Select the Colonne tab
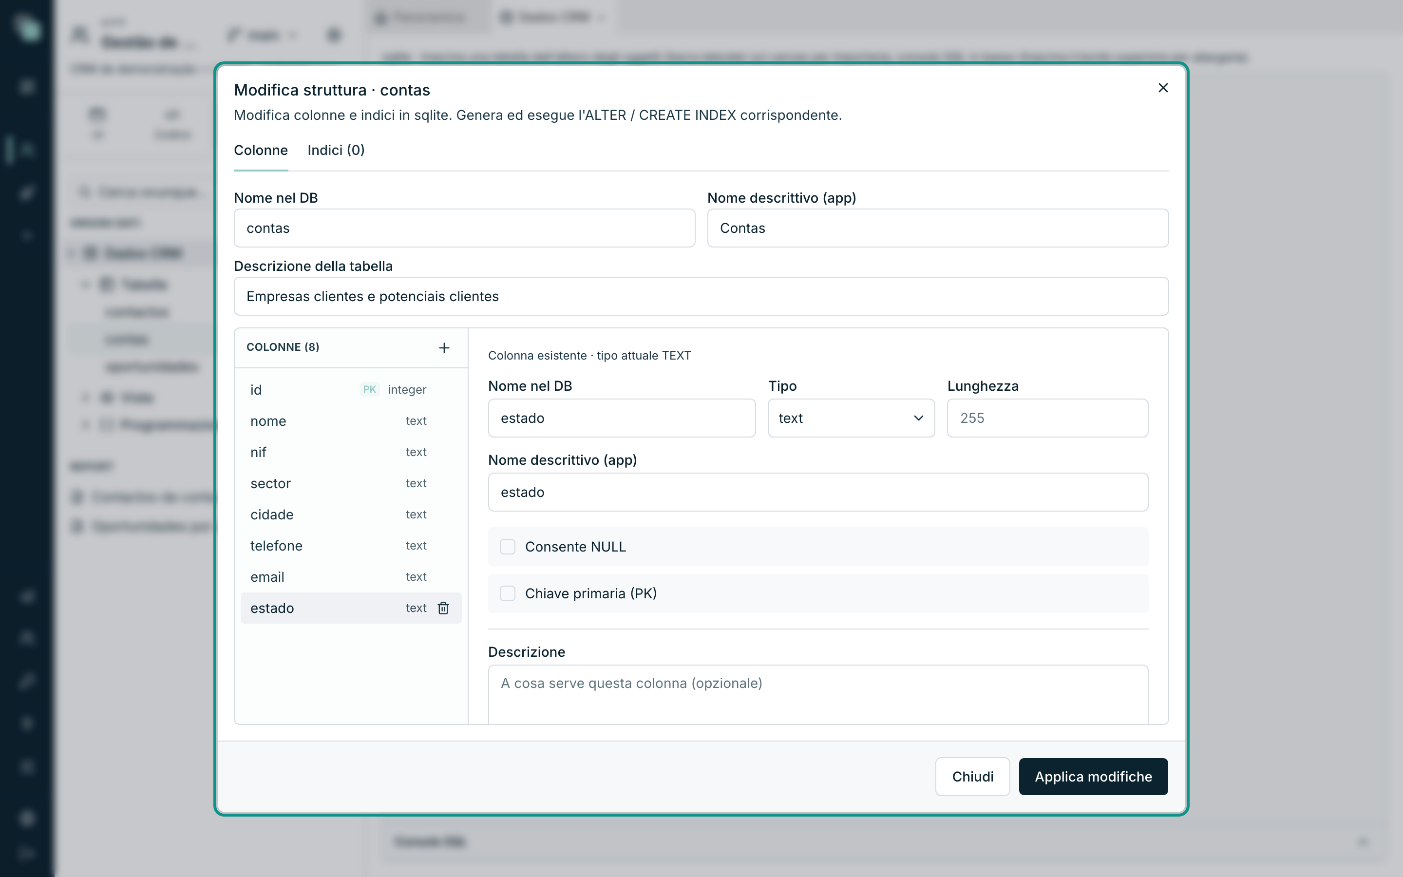 point(260,150)
